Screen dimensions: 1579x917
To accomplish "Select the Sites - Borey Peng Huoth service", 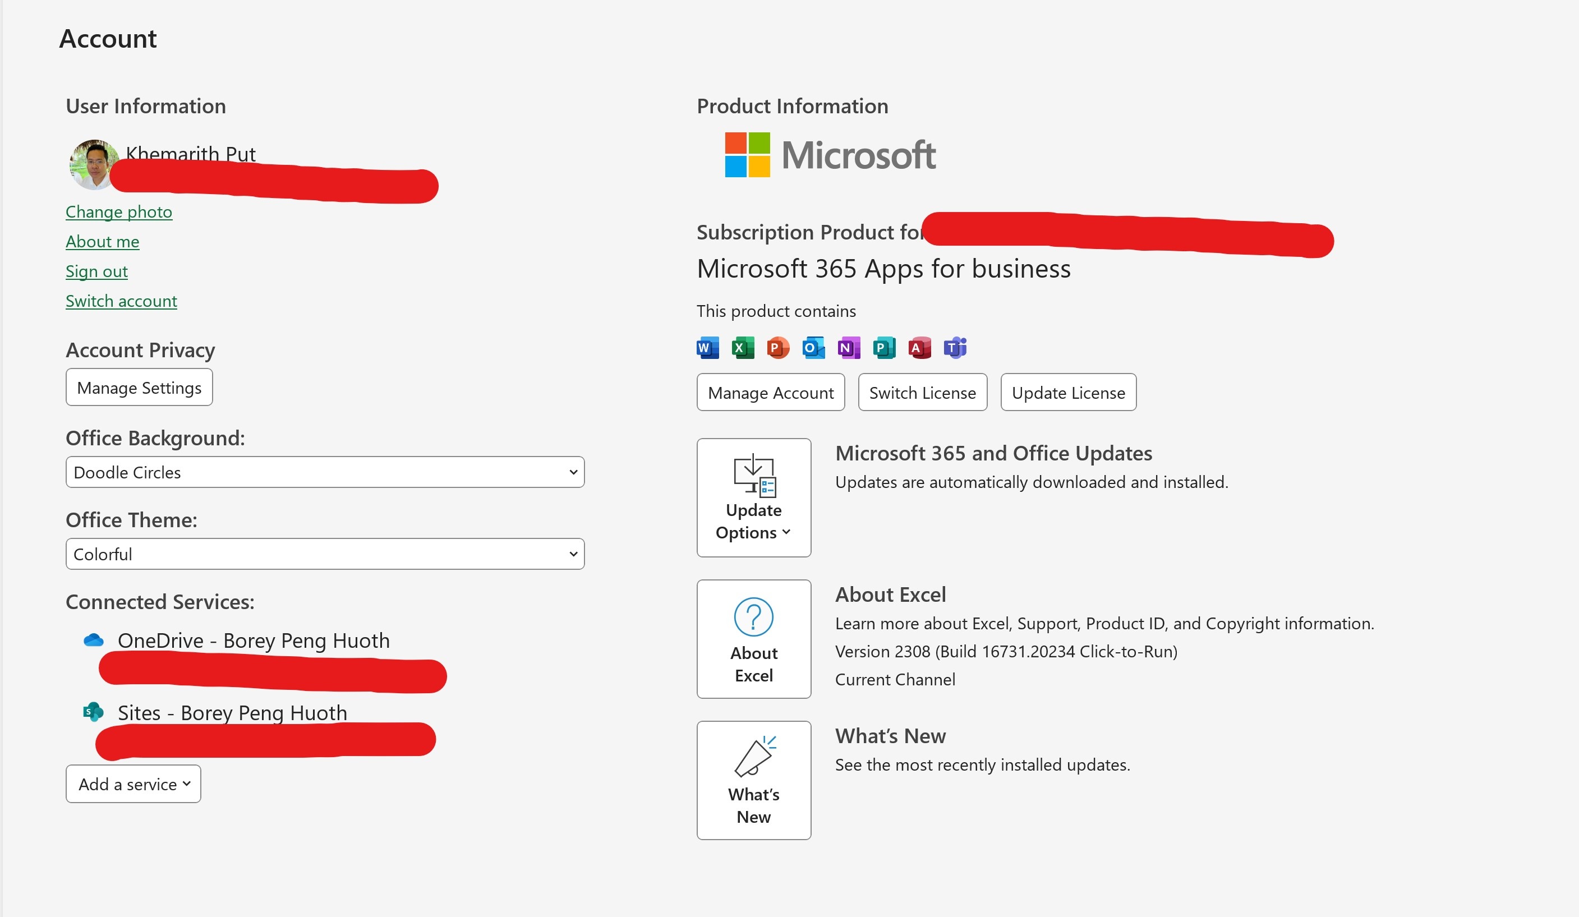I will 232,713.
